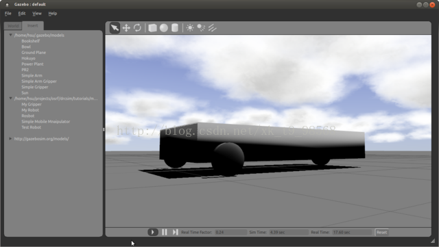The height and width of the screenshot is (247, 439).
Task: Click the window resize grip corner
Action: coord(433,241)
